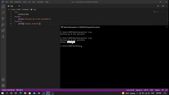Expand run button dropdown arrow
This screenshot has width=169, height=95.
160,6
